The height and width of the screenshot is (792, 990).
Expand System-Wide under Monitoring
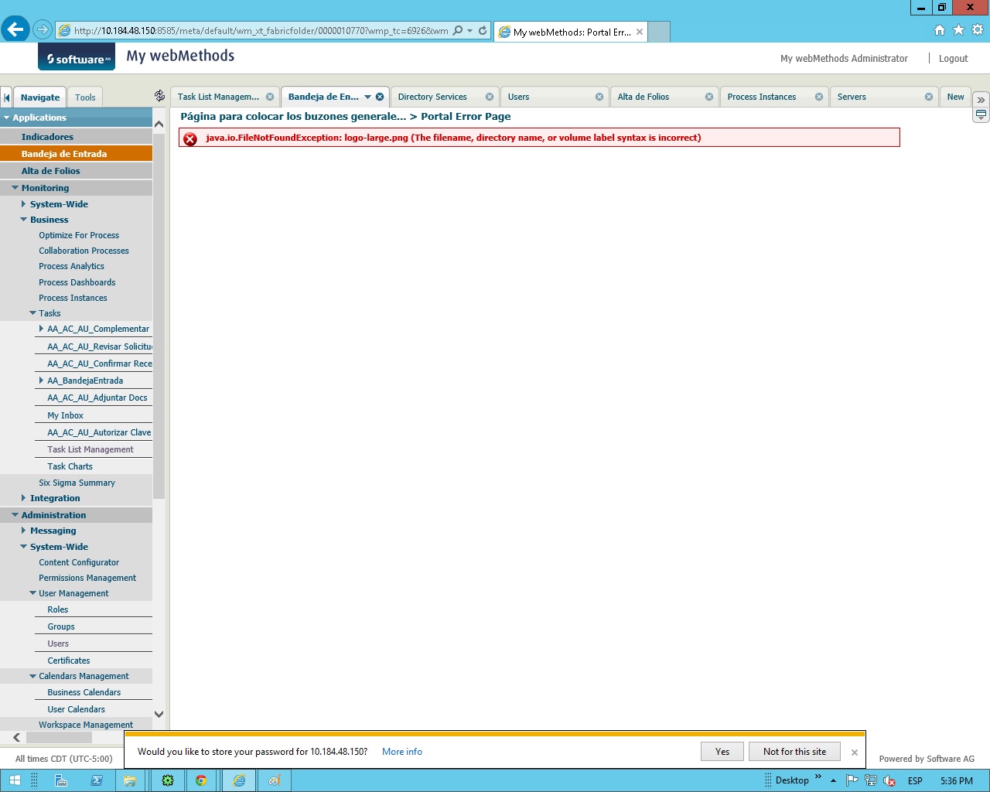coord(23,204)
